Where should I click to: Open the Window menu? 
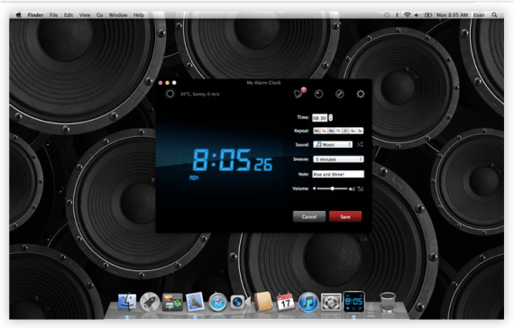click(118, 15)
